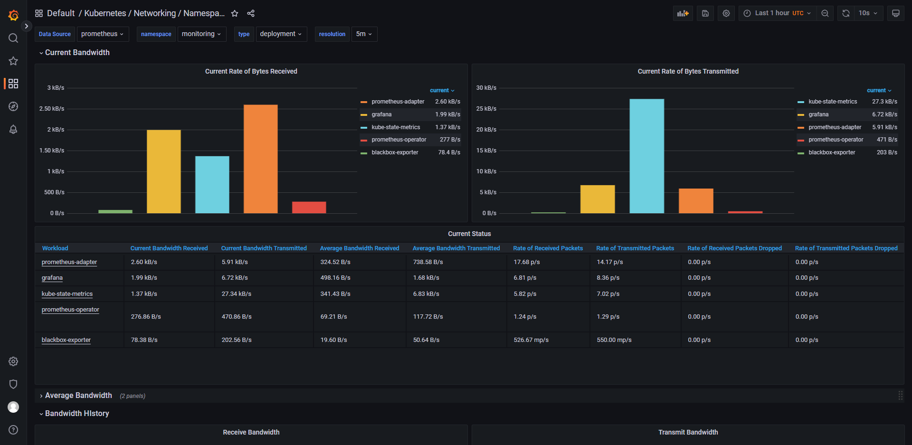The image size is (912, 445).
Task: Toggle kube-state-metrics series in Bytes Transmitted legend
Action: [833, 102]
